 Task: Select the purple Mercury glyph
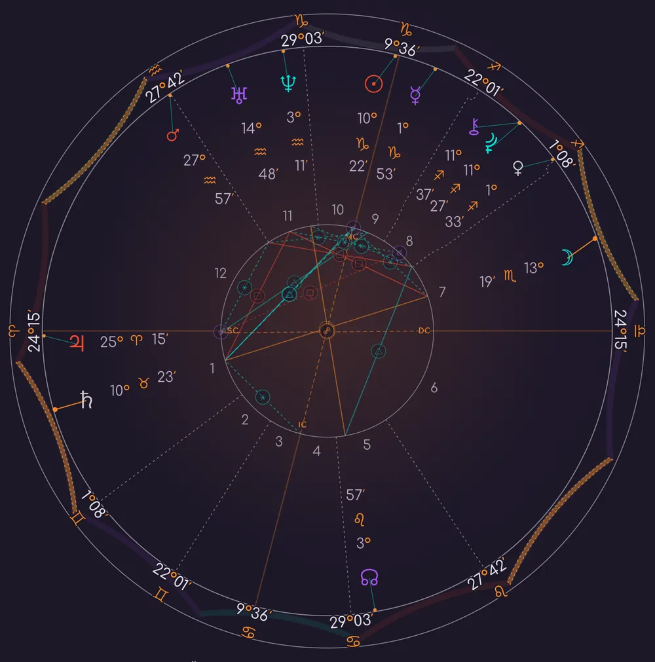[x=415, y=96]
